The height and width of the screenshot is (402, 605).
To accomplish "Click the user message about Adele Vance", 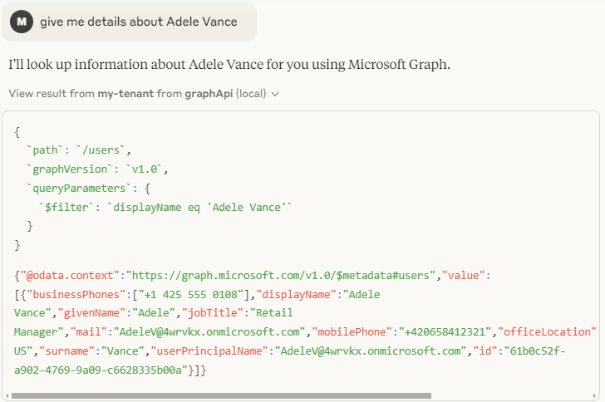I will [x=138, y=22].
